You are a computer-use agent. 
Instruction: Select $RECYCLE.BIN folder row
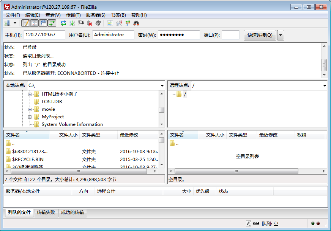click(x=81, y=159)
